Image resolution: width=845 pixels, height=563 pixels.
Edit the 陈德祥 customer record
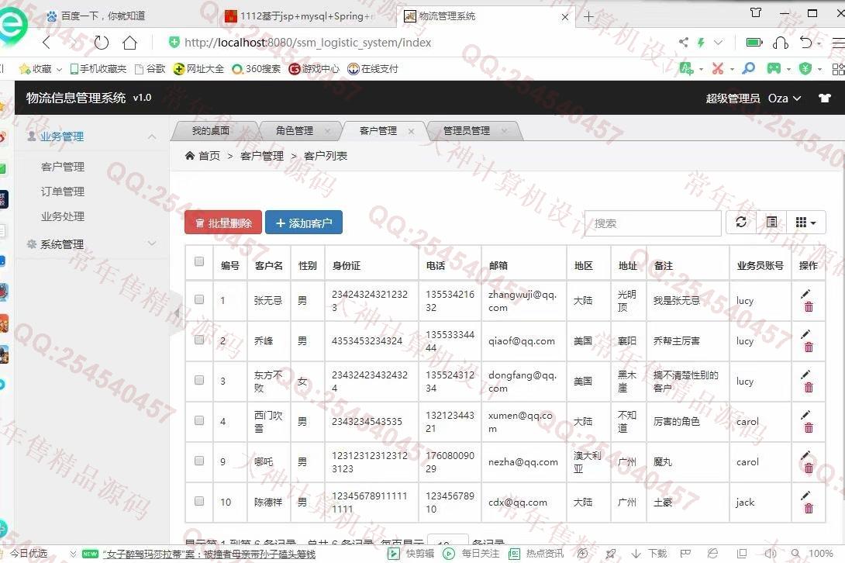coord(805,496)
